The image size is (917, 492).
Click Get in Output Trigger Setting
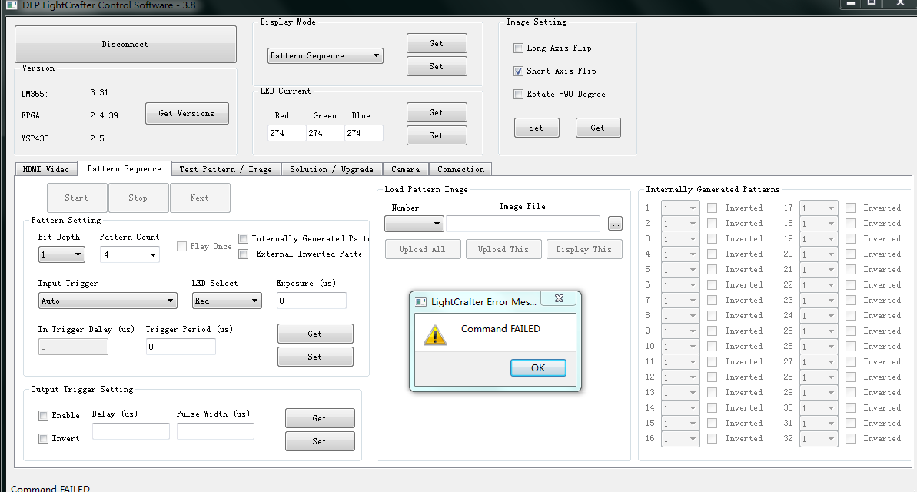pos(320,418)
